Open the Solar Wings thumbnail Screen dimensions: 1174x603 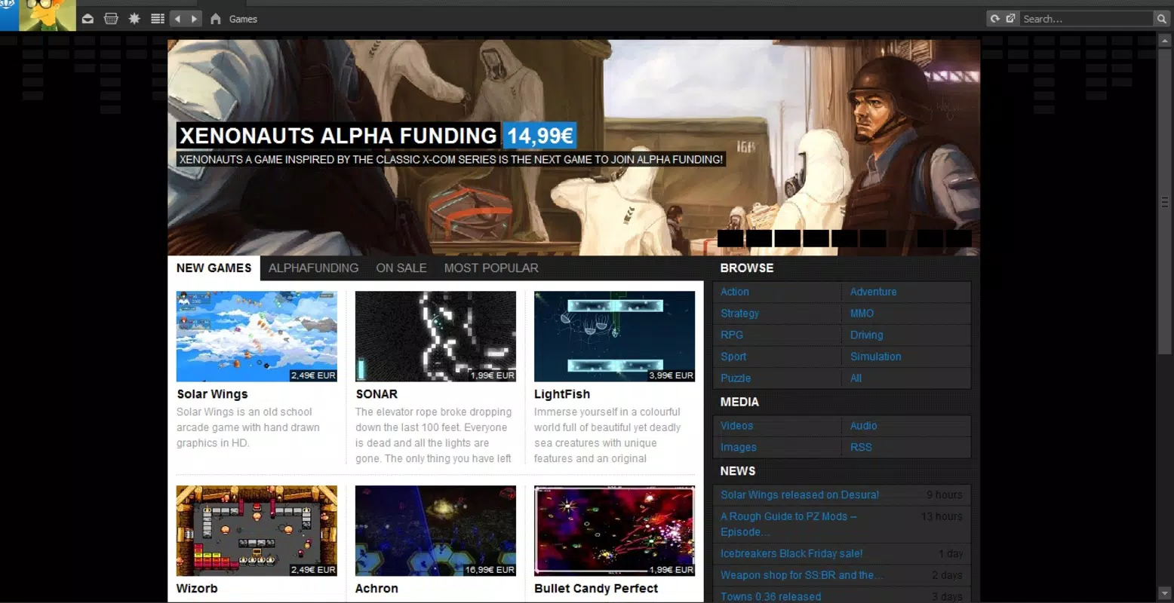257,336
